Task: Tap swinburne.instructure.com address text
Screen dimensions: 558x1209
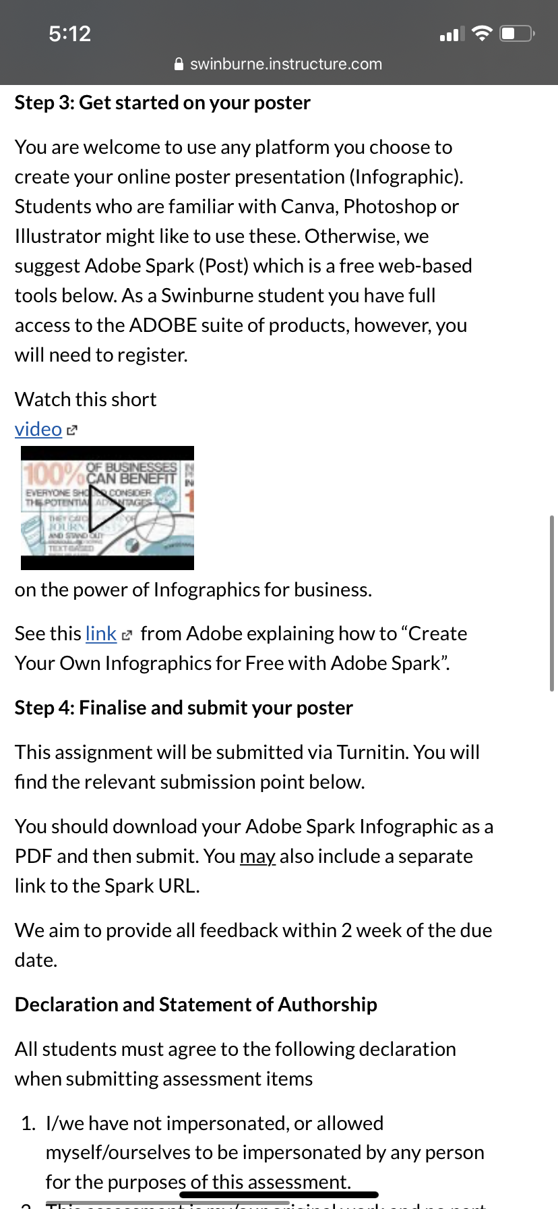Action: point(286,64)
